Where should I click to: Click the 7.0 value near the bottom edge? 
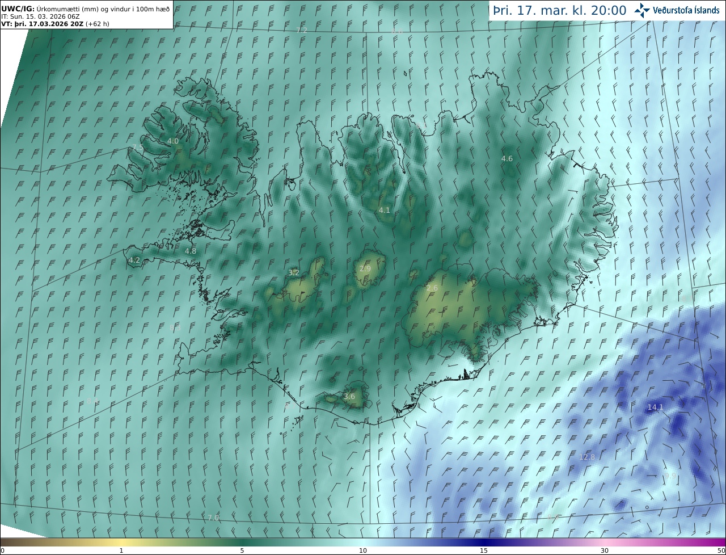coord(213,518)
